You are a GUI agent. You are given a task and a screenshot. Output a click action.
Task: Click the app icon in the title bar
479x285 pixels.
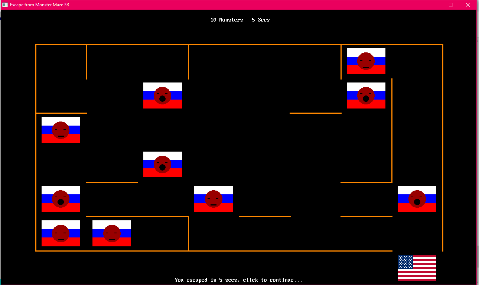(x=5, y=5)
